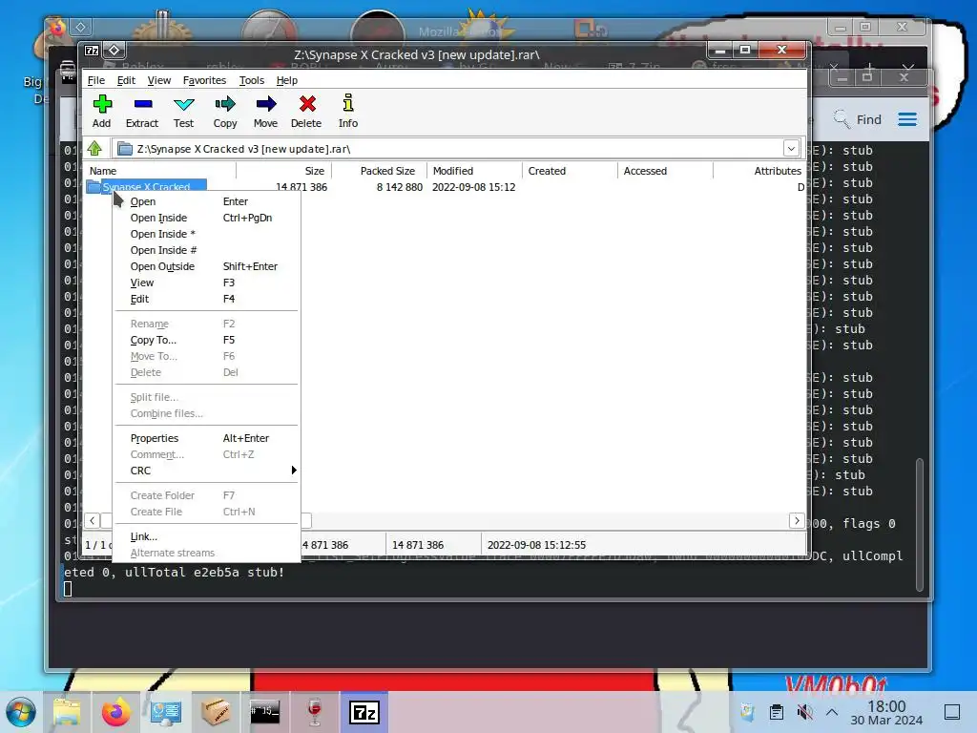This screenshot has height=733, width=977.
Task: Click horizontal scrollbar left arrow
Action: pos(93,520)
